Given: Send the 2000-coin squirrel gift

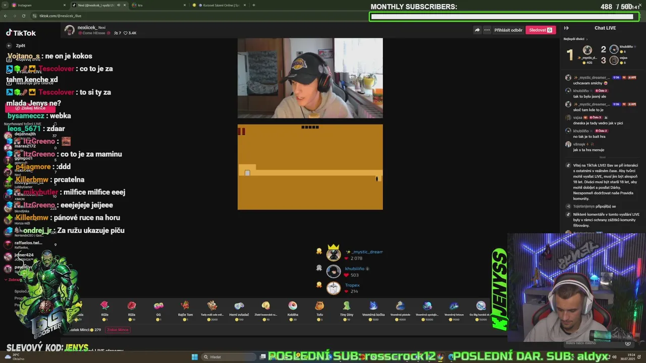Looking at the screenshot, I should pyautogui.click(x=212, y=311).
